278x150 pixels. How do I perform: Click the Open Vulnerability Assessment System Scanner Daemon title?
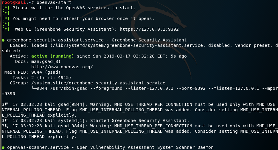(x=145, y=147)
